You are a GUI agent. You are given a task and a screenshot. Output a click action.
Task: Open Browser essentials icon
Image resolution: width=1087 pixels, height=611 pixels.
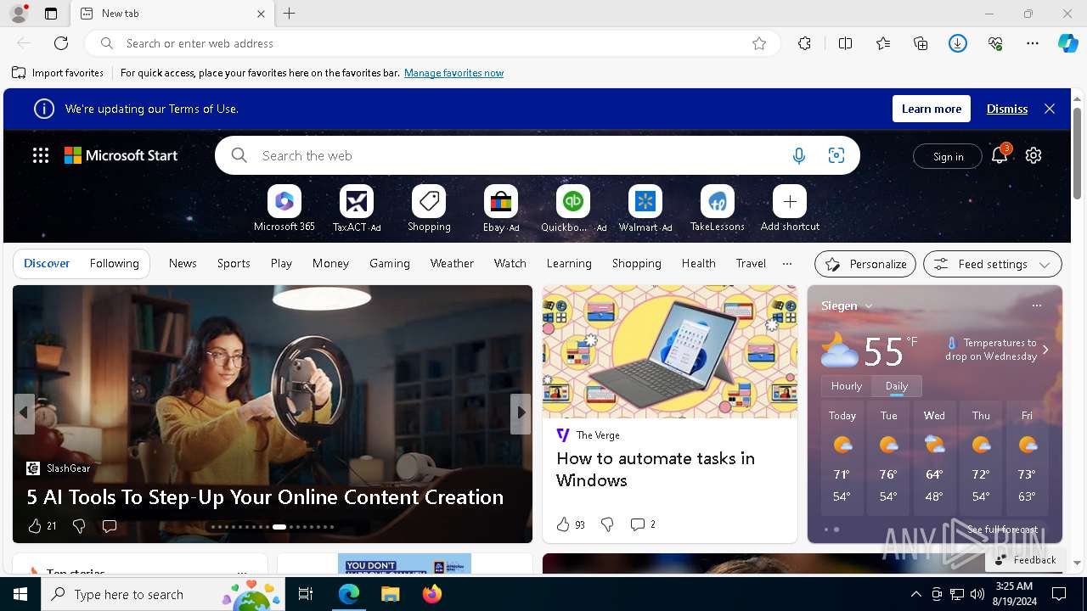tap(995, 43)
